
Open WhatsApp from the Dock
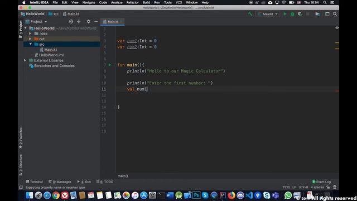(288, 195)
